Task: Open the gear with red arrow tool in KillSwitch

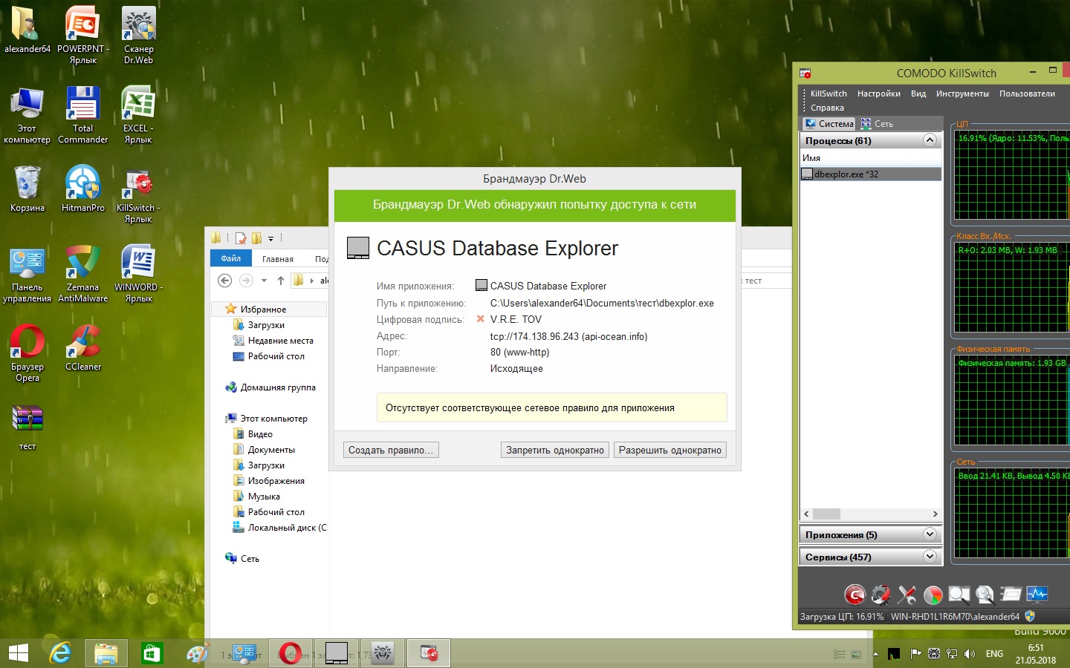Action: click(x=881, y=594)
